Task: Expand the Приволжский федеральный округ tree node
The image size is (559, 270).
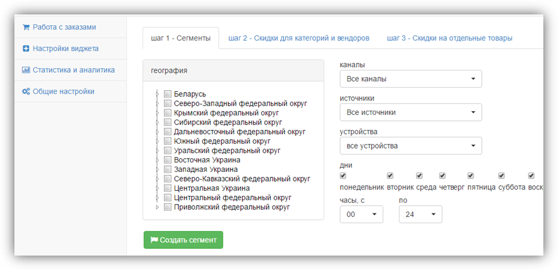Action: click(x=158, y=207)
